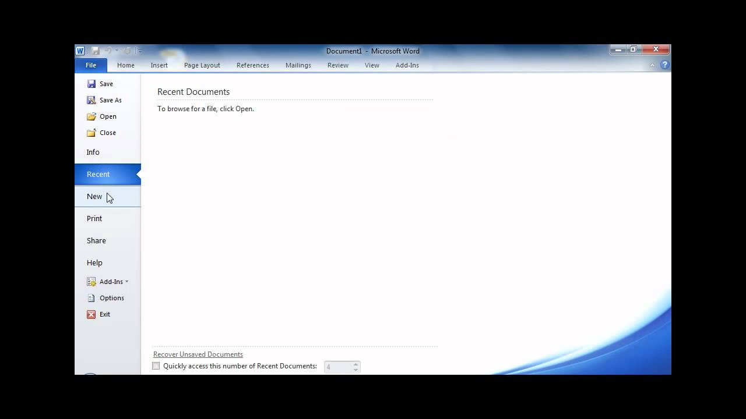
Task: Open the Undo history dropdown arrow
Action: pyautogui.click(x=117, y=51)
